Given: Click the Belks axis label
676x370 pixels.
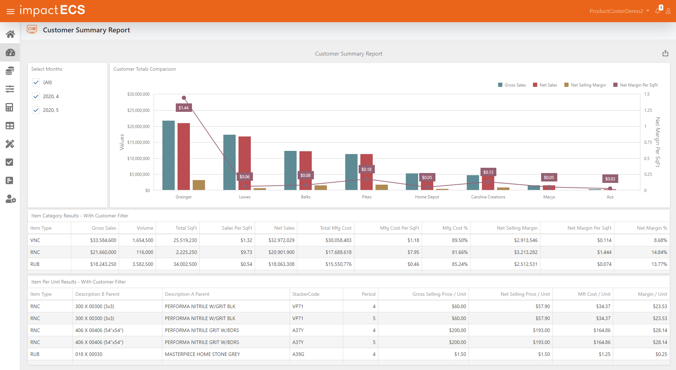Looking at the screenshot, I should point(306,197).
